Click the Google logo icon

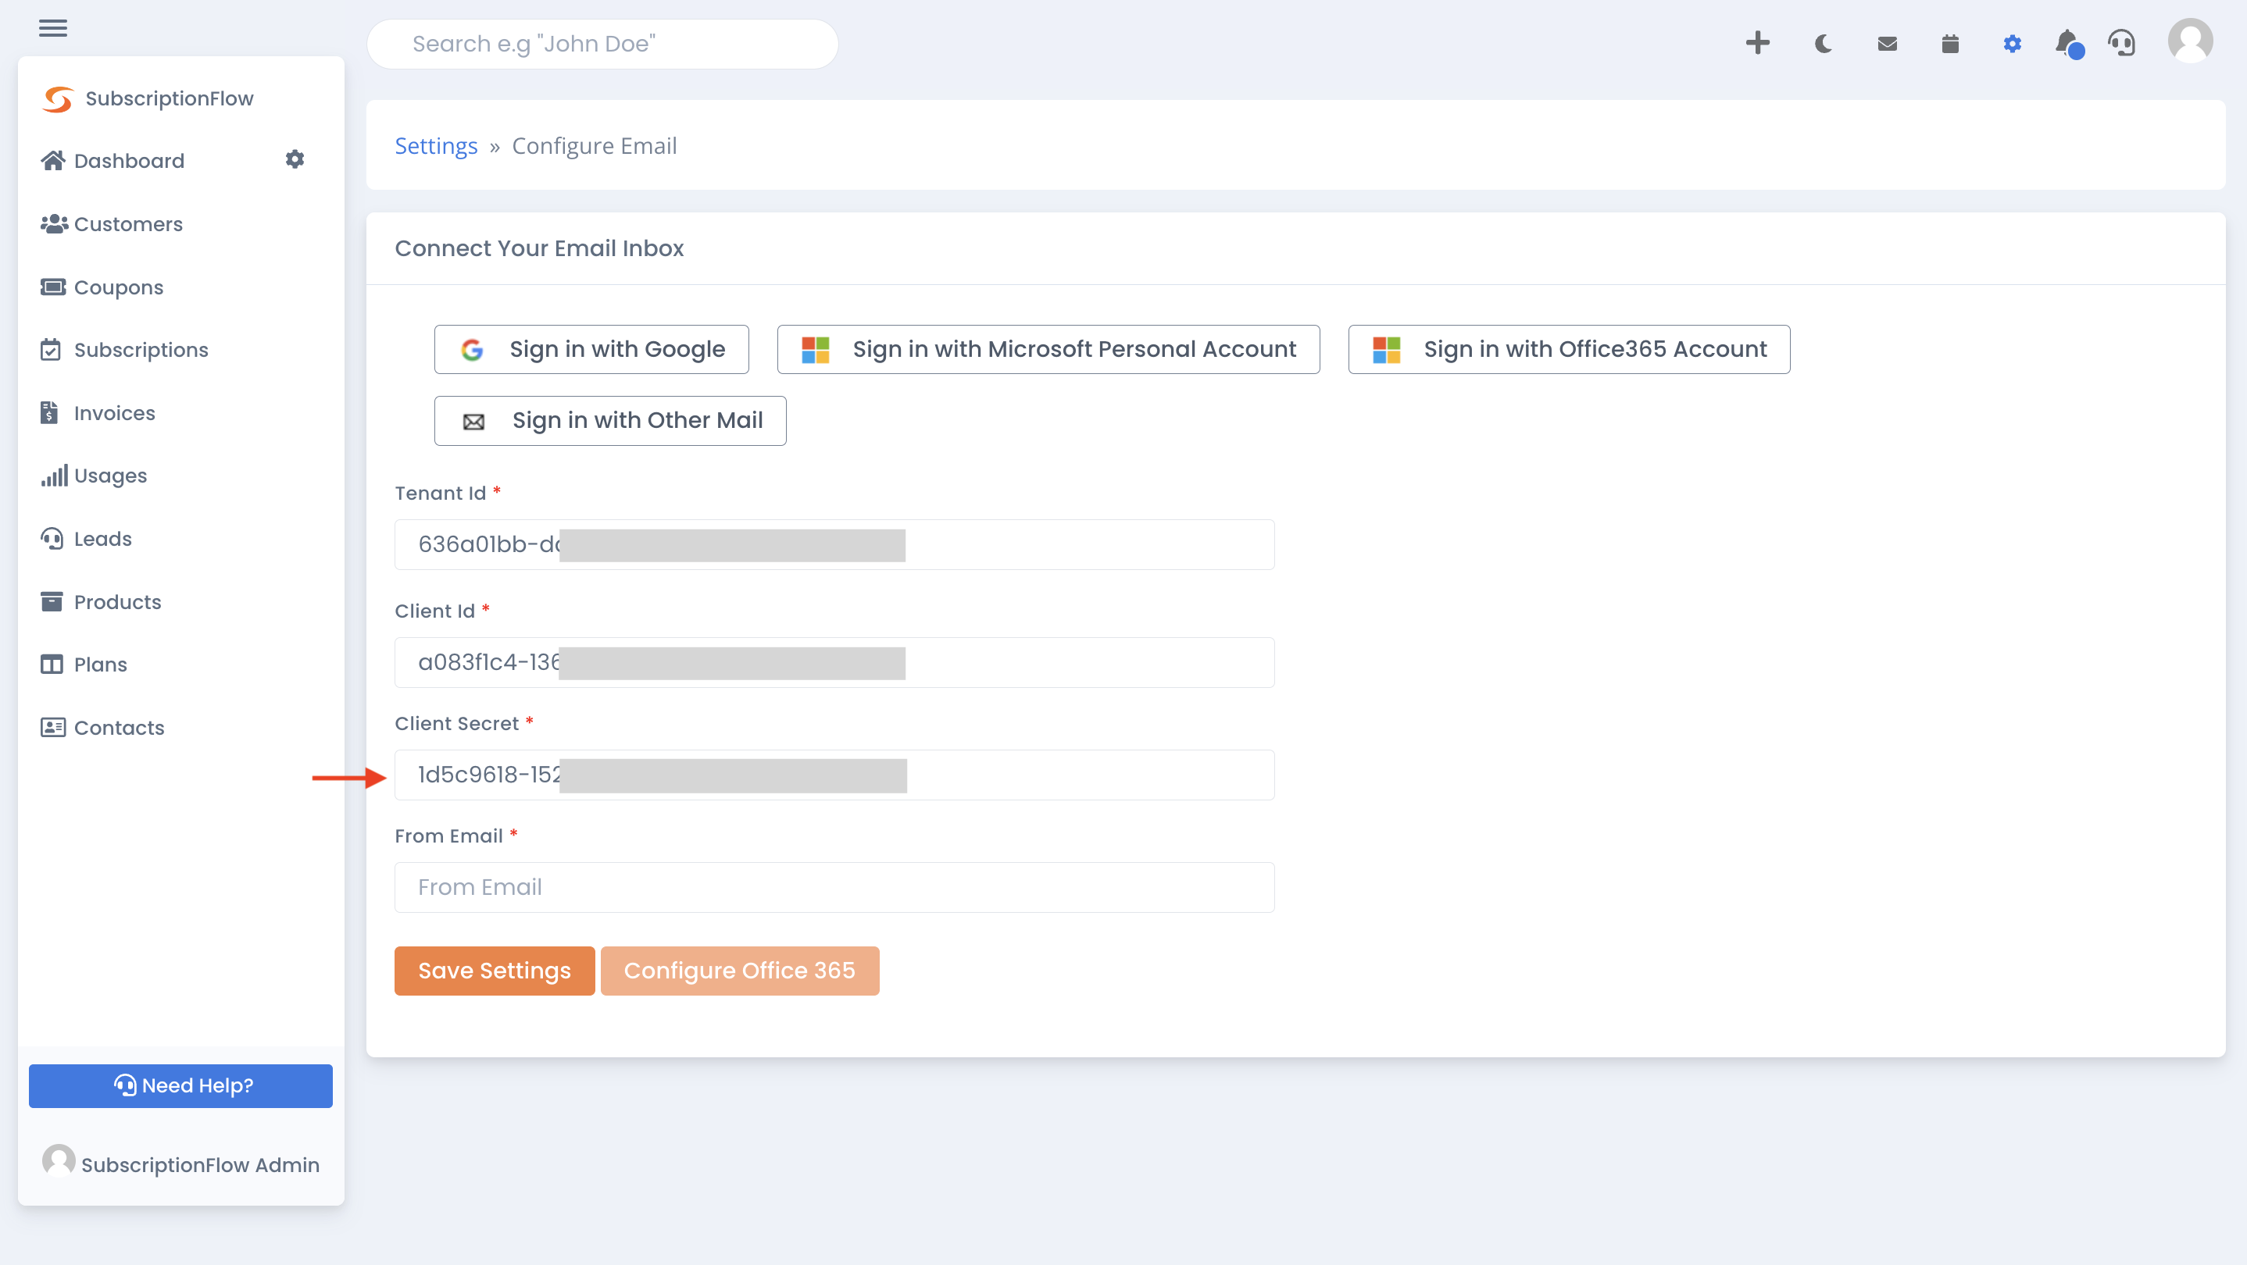click(x=472, y=350)
